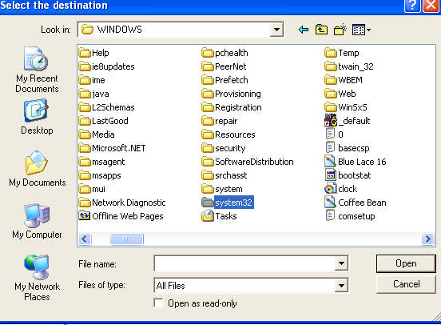This screenshot has height=325, width=441.
Task: Create a new folder icon
Action: click(x=340, y=30)
